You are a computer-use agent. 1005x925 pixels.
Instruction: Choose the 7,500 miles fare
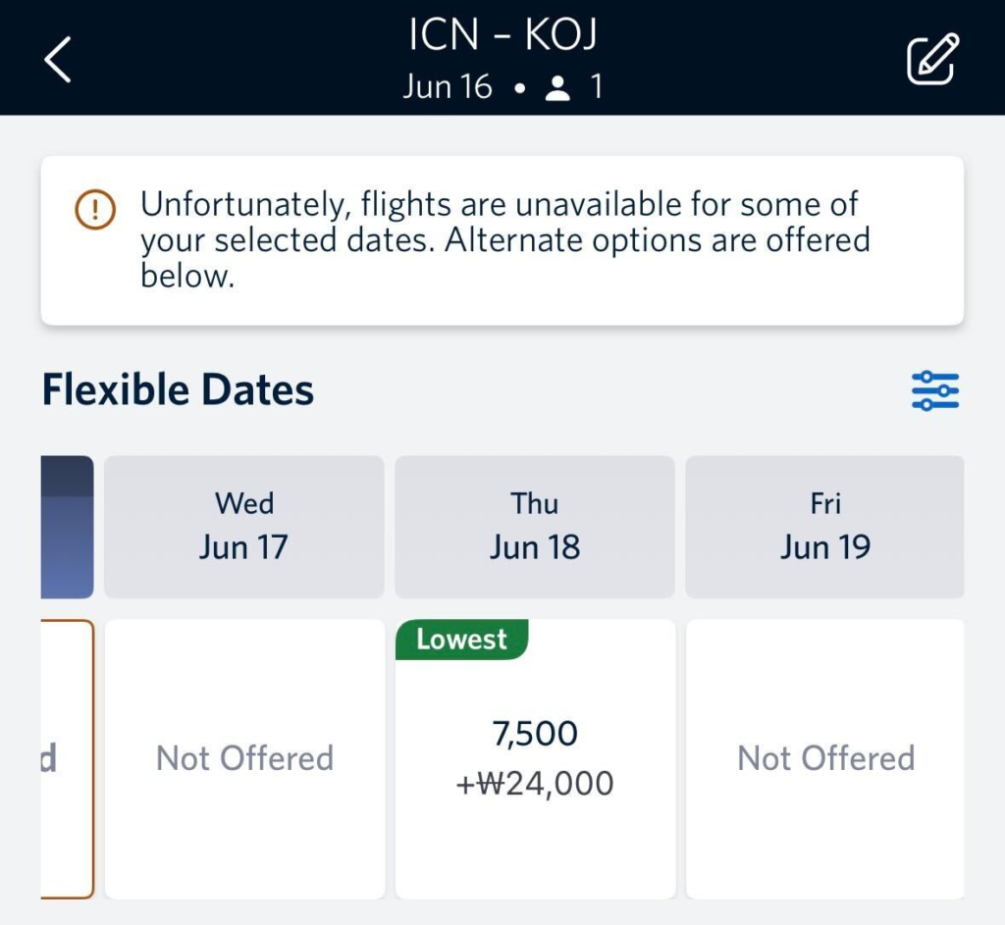(x=535, y=733)
